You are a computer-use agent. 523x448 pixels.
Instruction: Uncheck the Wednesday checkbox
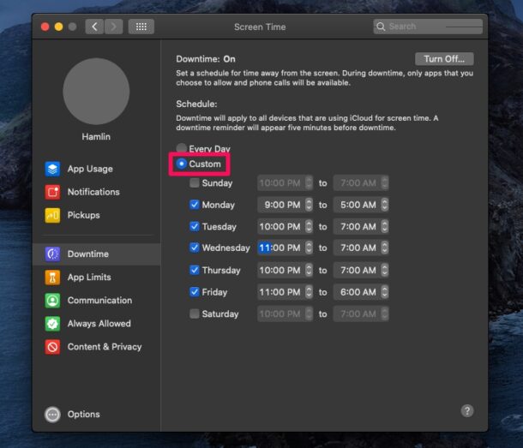click(x=194, y=248)
